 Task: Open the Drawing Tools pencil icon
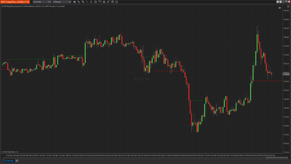coord(79,2)
